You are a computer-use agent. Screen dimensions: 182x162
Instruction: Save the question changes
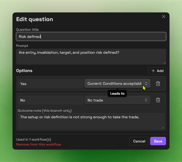tap(158, 141)
